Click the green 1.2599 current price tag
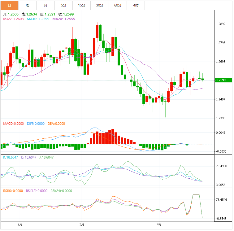This screenshot has width=234, height=231. 223,80
